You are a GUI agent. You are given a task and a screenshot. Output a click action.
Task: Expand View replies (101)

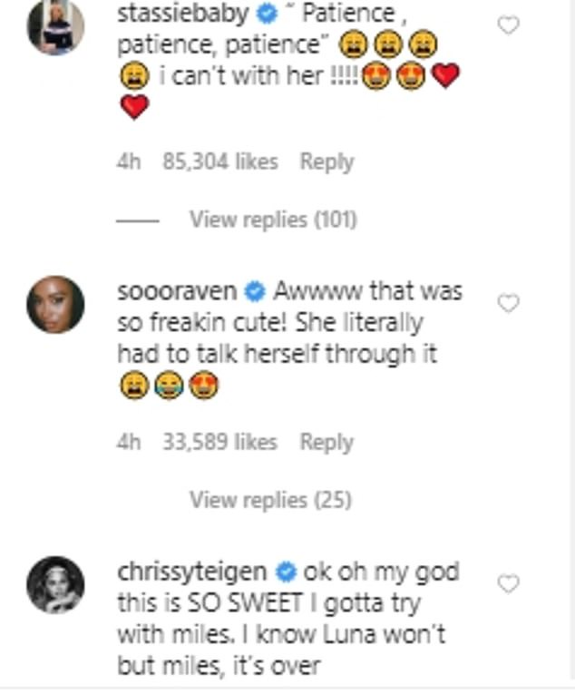[273, 220]
